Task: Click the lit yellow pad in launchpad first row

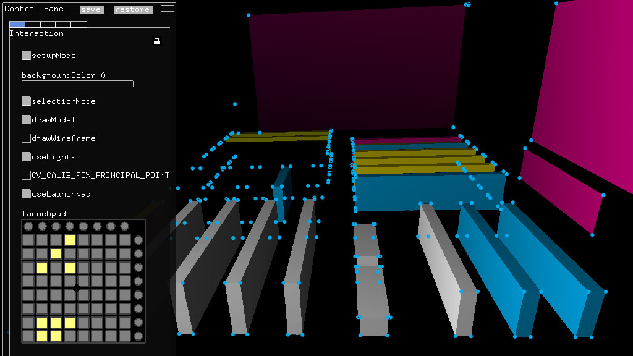Action: [x=70, y=240]
